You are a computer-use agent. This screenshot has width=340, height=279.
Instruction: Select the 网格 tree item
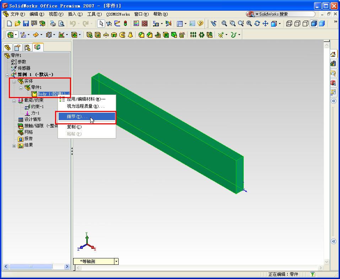[25, 132]
